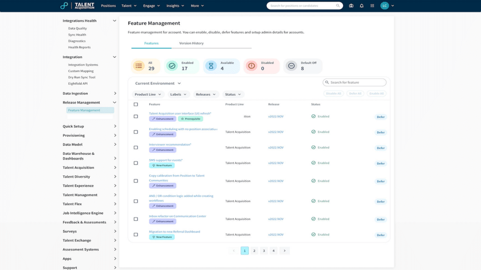The width and height of the screenshot is (481, 270).
Task: Click New Feature label on Referral Dashboard row
Action: click(x=162, y=237)
